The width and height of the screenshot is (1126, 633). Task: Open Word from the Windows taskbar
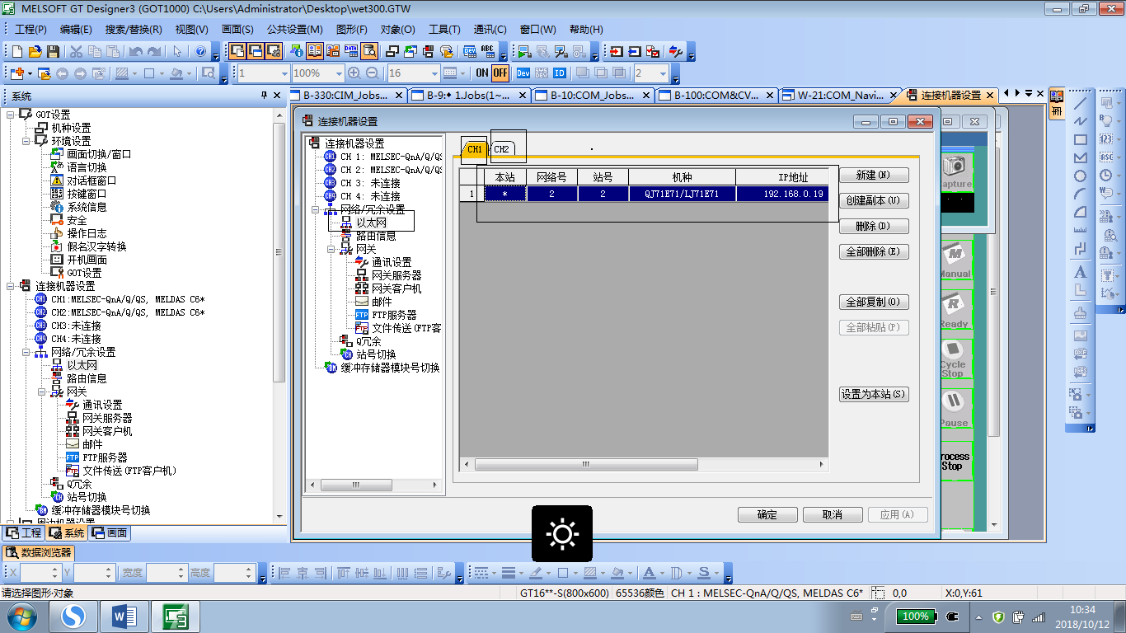click(x=124, y=616)
